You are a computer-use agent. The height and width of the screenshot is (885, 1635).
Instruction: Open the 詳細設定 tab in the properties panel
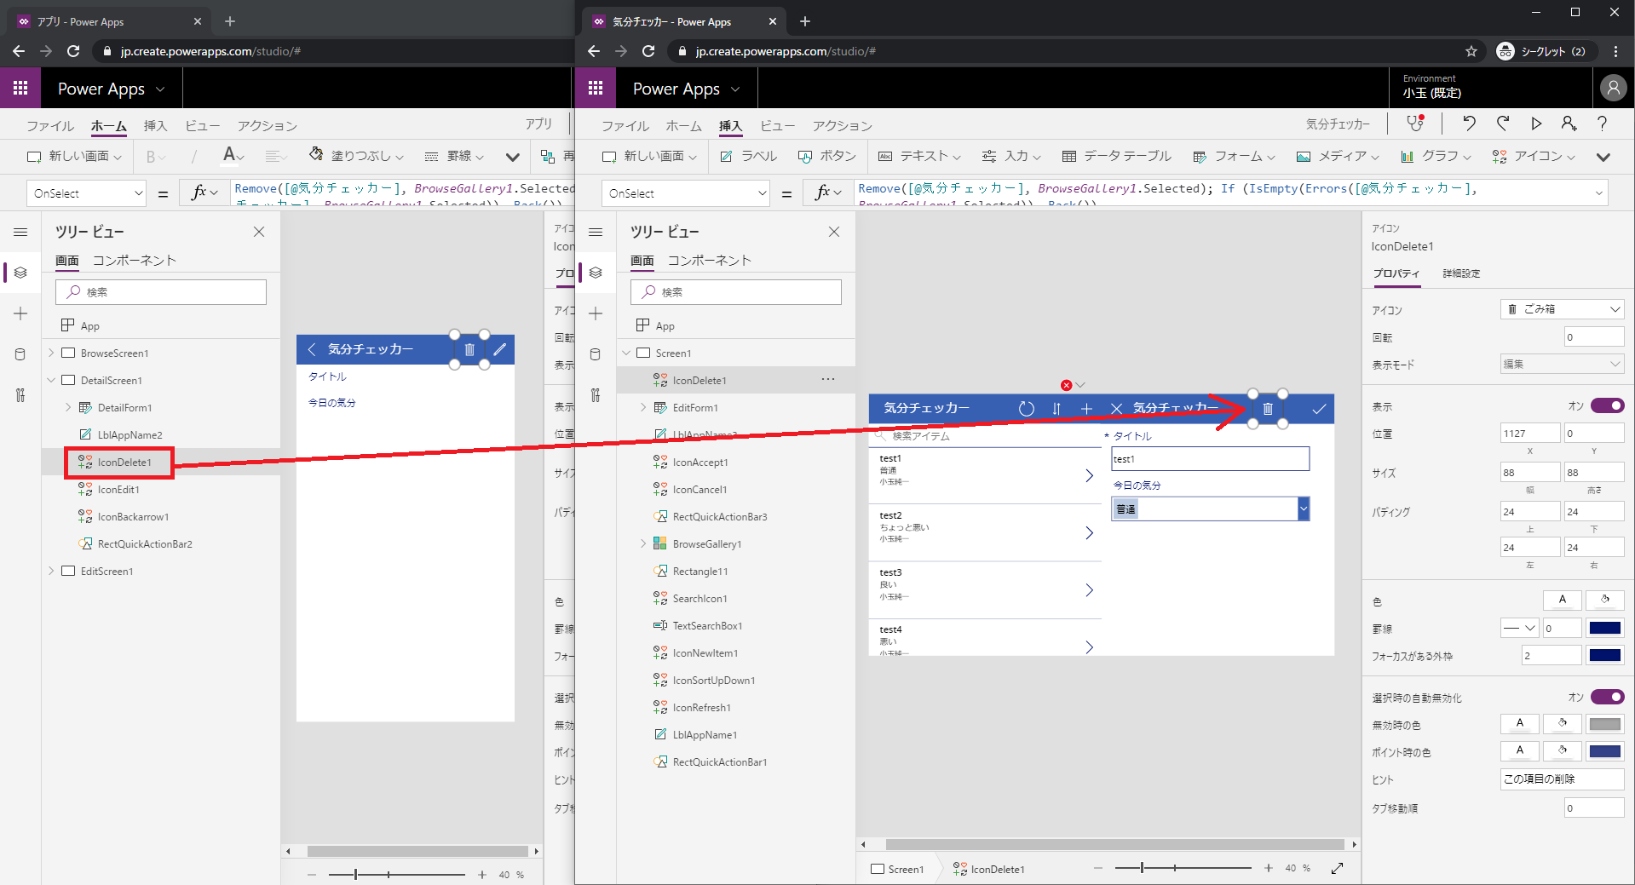tap(1461, 273)
